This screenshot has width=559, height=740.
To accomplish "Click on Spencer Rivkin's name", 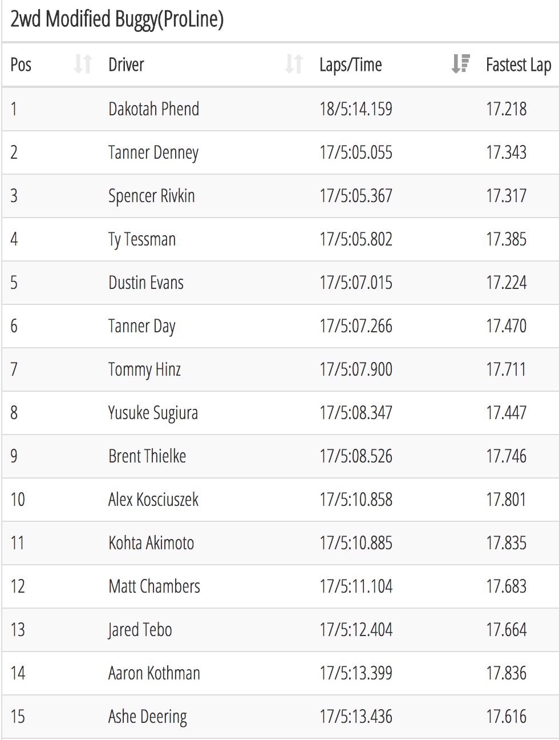I will [152, 196].
